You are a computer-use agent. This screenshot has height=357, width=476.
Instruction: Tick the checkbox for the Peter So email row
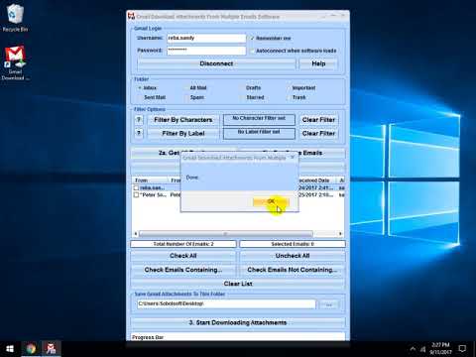coord(136,195)
